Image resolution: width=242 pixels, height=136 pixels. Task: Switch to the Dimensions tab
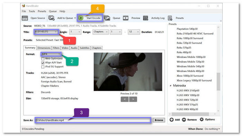point(44,48)
